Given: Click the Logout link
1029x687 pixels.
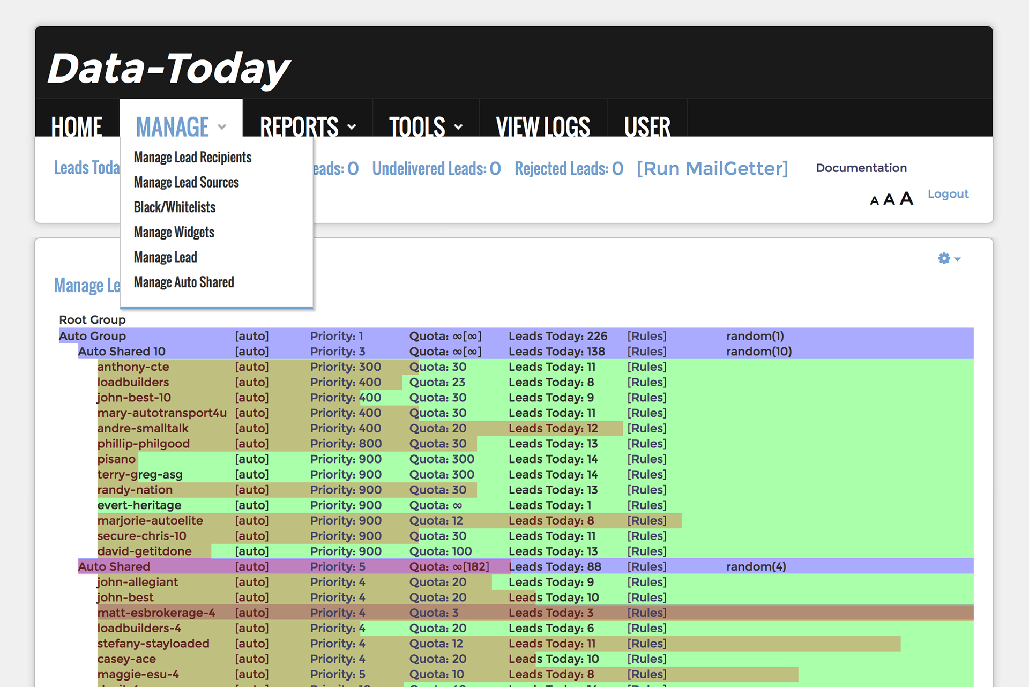Looking at the screenshot, I should (948, 194).
